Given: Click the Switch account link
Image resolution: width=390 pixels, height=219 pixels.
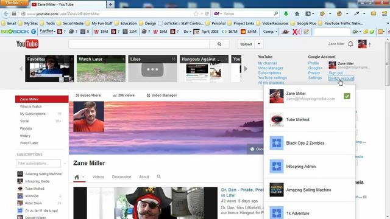Looking at the screenshot, I should (341, 78).
